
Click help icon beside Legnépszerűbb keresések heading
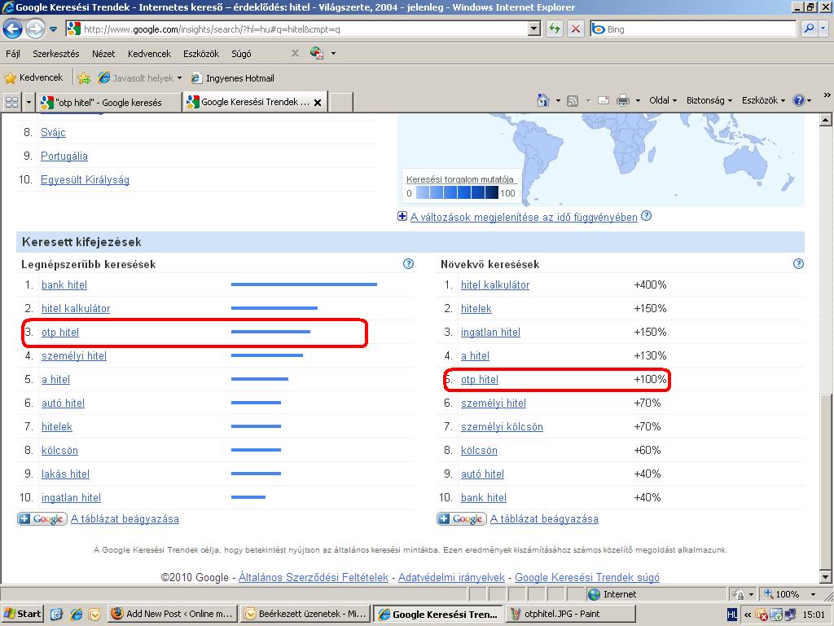[408, 264]
